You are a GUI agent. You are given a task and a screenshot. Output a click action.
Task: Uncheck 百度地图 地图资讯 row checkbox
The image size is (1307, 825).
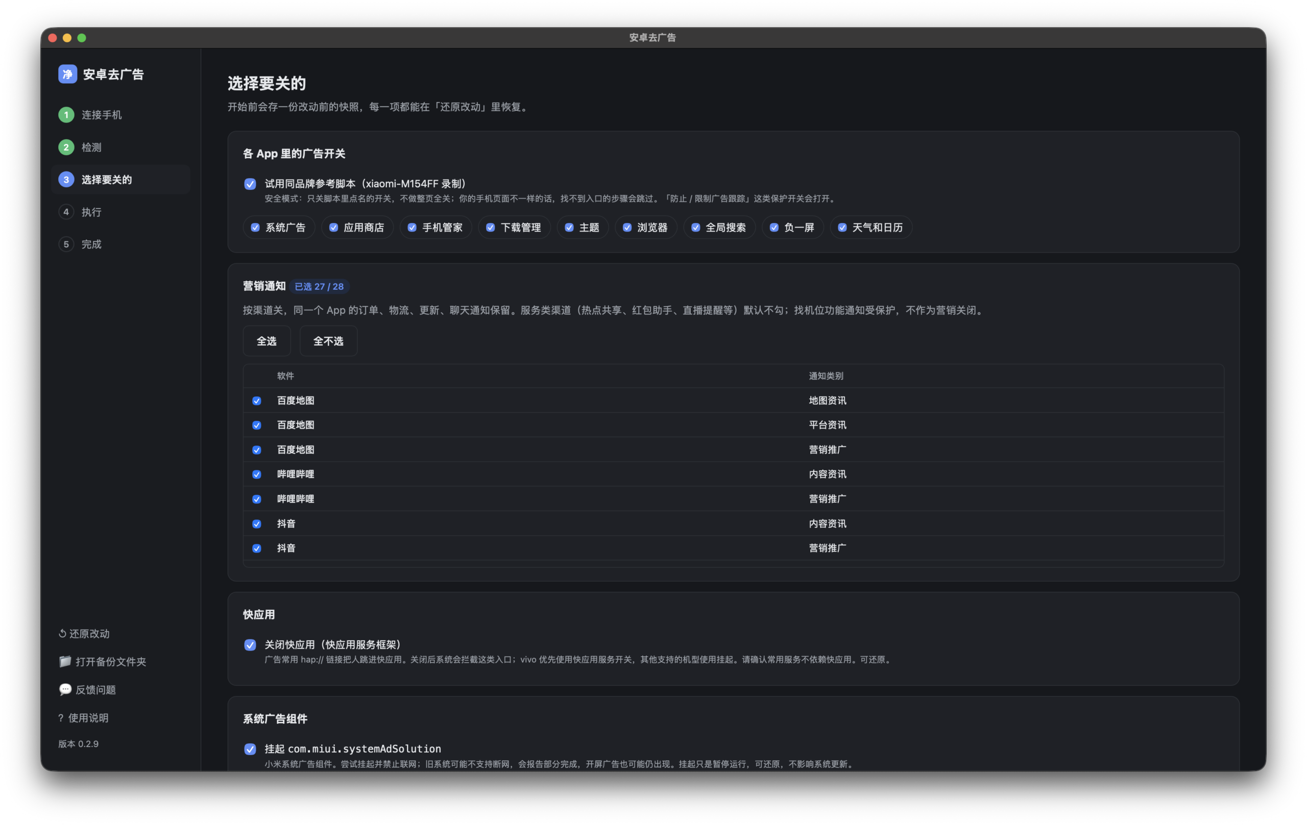point(257,401)
